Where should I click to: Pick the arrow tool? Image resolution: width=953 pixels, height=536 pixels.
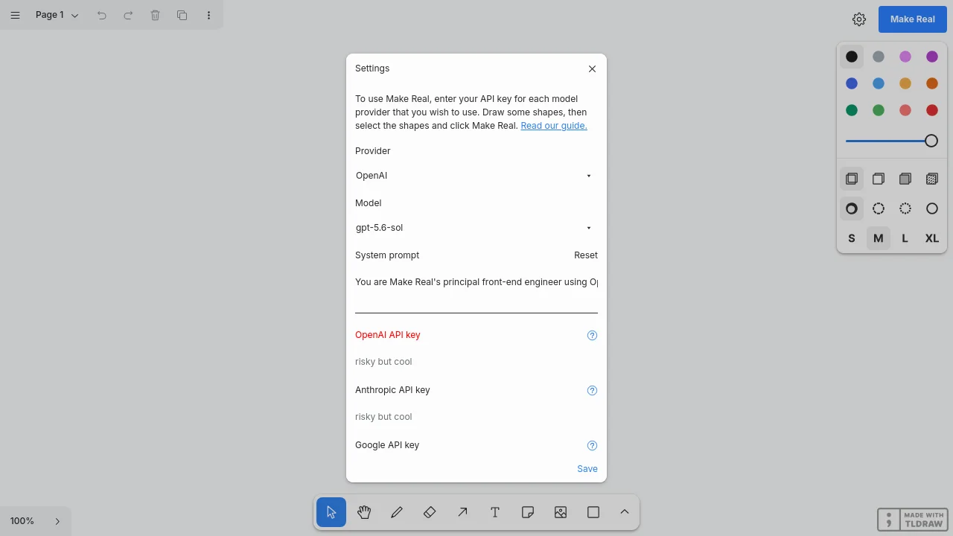click(x=462, y=512)
